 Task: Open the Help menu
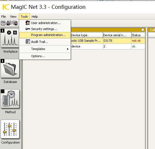(34, 17)
